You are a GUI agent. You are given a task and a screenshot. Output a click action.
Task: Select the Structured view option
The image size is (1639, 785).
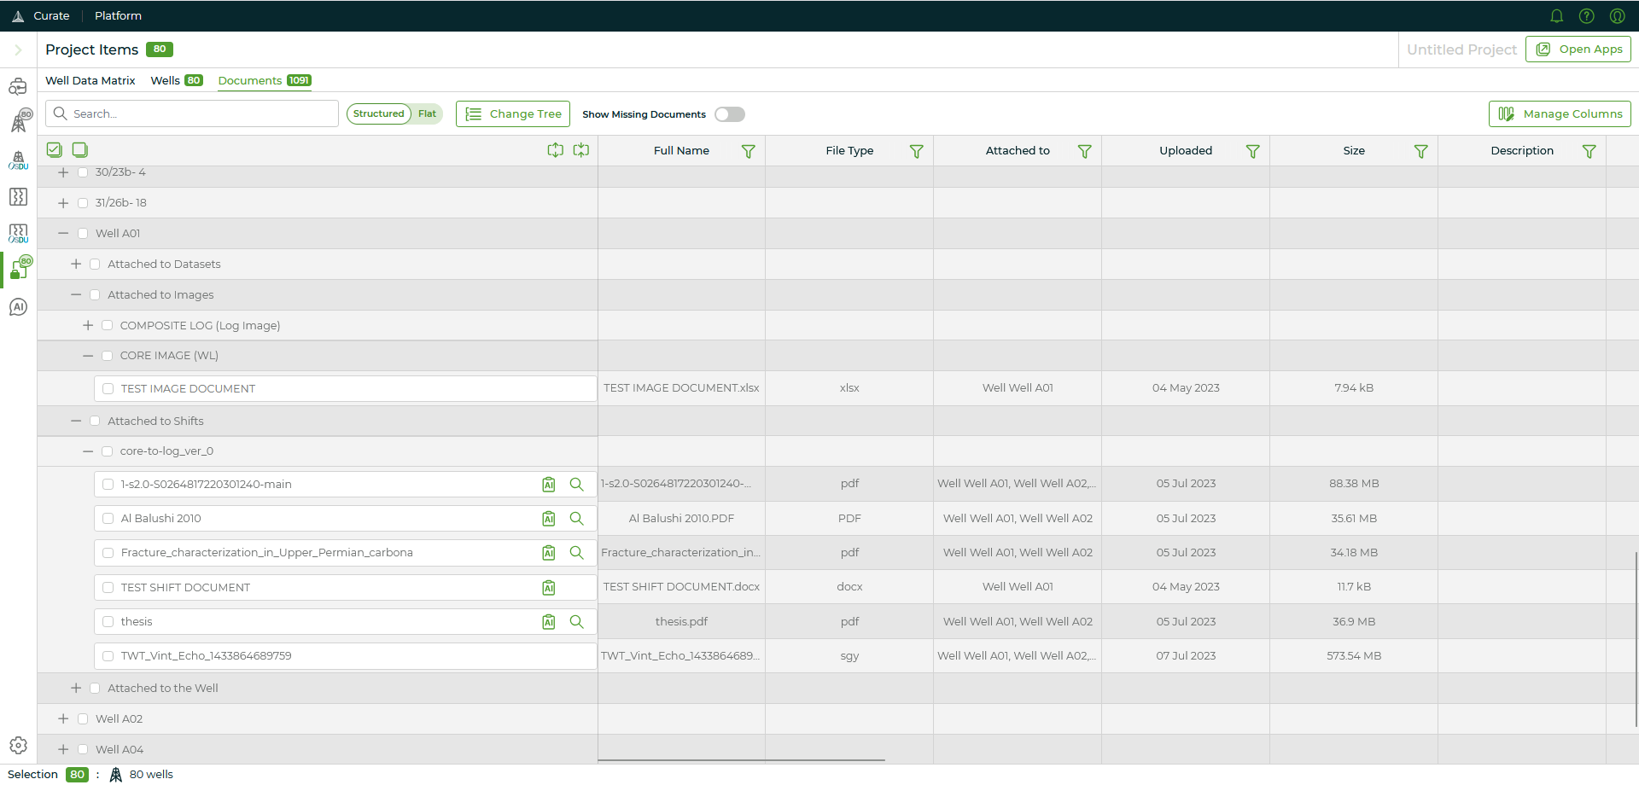coord(379,114)
